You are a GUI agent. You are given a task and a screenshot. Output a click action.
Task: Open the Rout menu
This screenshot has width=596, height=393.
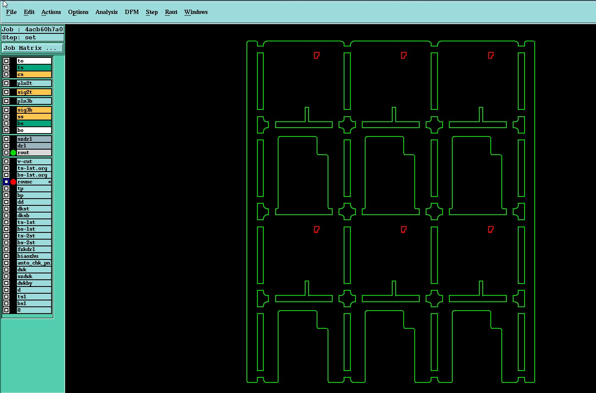click(171, 12)
